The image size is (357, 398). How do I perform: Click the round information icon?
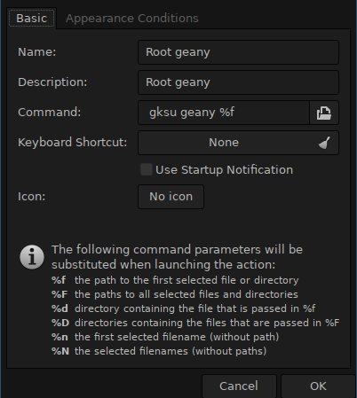tap(32, 257)
